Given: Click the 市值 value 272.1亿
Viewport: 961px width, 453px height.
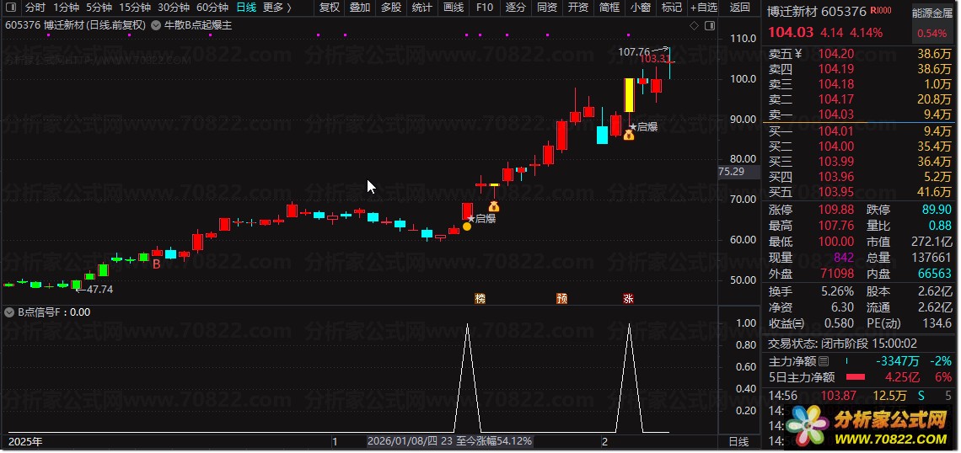Looking at the screenshot, I should pos(931,242).
